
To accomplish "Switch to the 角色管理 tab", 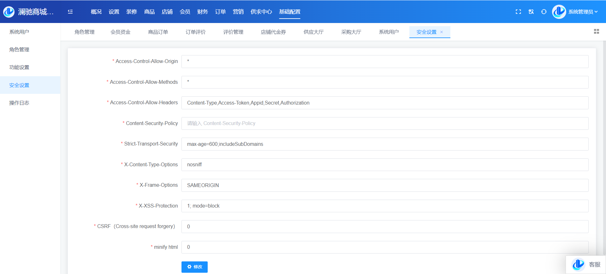I will (x=85, y=32).
